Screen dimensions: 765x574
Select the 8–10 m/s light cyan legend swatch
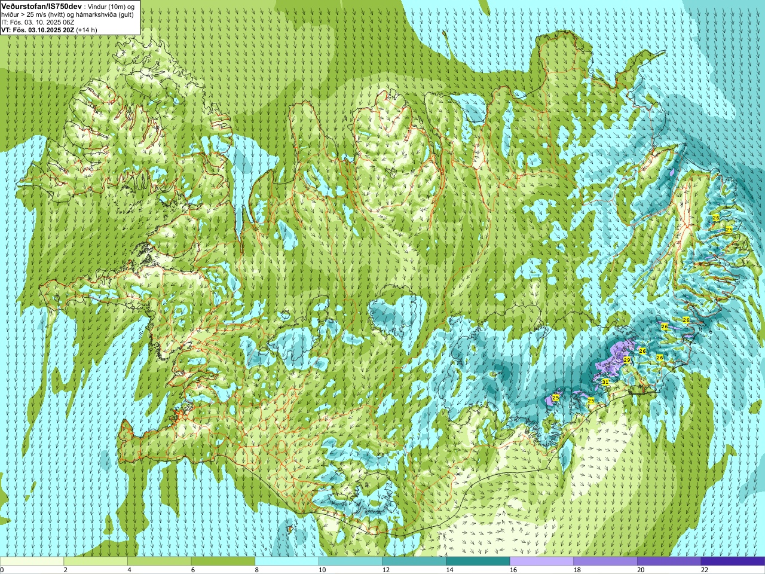287,561
